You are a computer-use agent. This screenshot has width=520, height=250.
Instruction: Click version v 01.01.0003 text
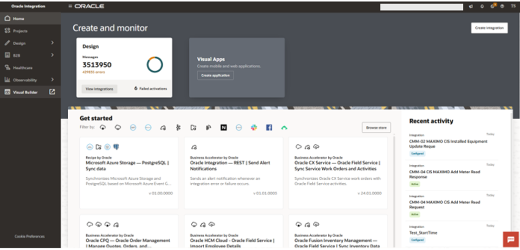click(x=265, y=193)
